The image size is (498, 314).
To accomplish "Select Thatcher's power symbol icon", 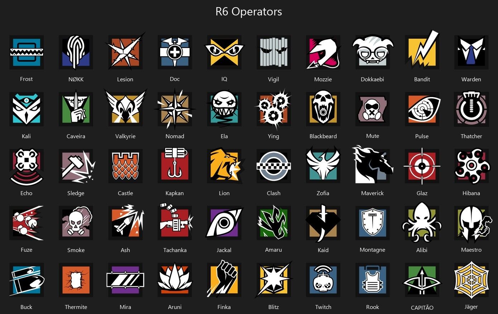I will (x=471, y=108).
